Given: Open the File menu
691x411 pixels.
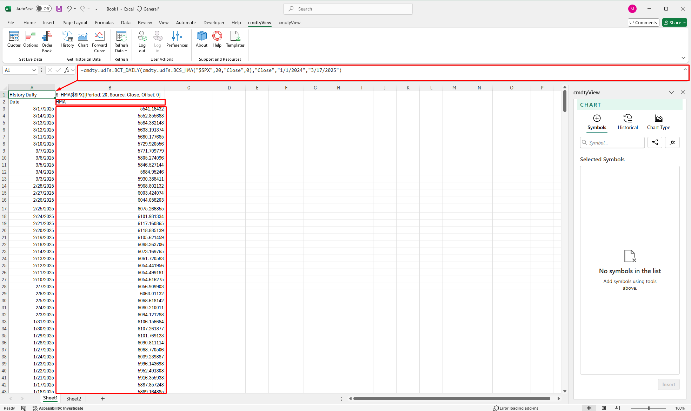Looking at the screenshot, I should 11,22.
